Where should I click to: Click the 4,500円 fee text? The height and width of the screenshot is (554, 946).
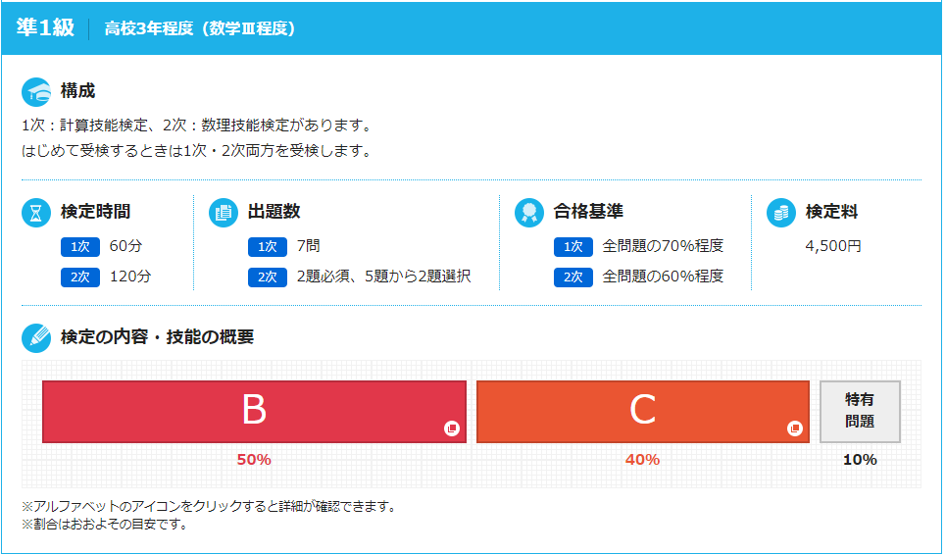(x=833, y=246)
